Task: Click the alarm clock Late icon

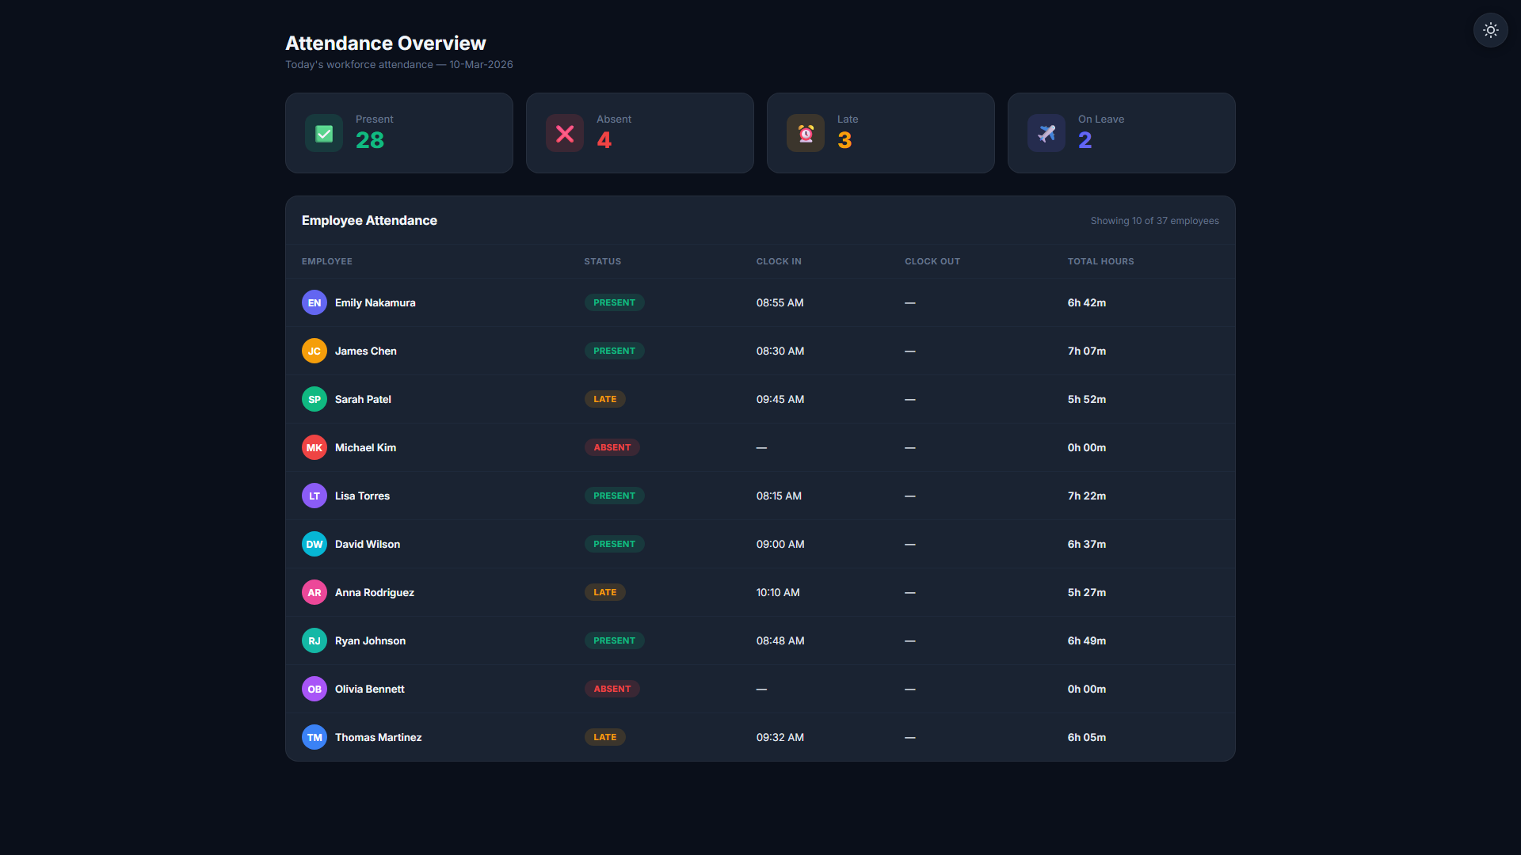Action: (806, 133)
